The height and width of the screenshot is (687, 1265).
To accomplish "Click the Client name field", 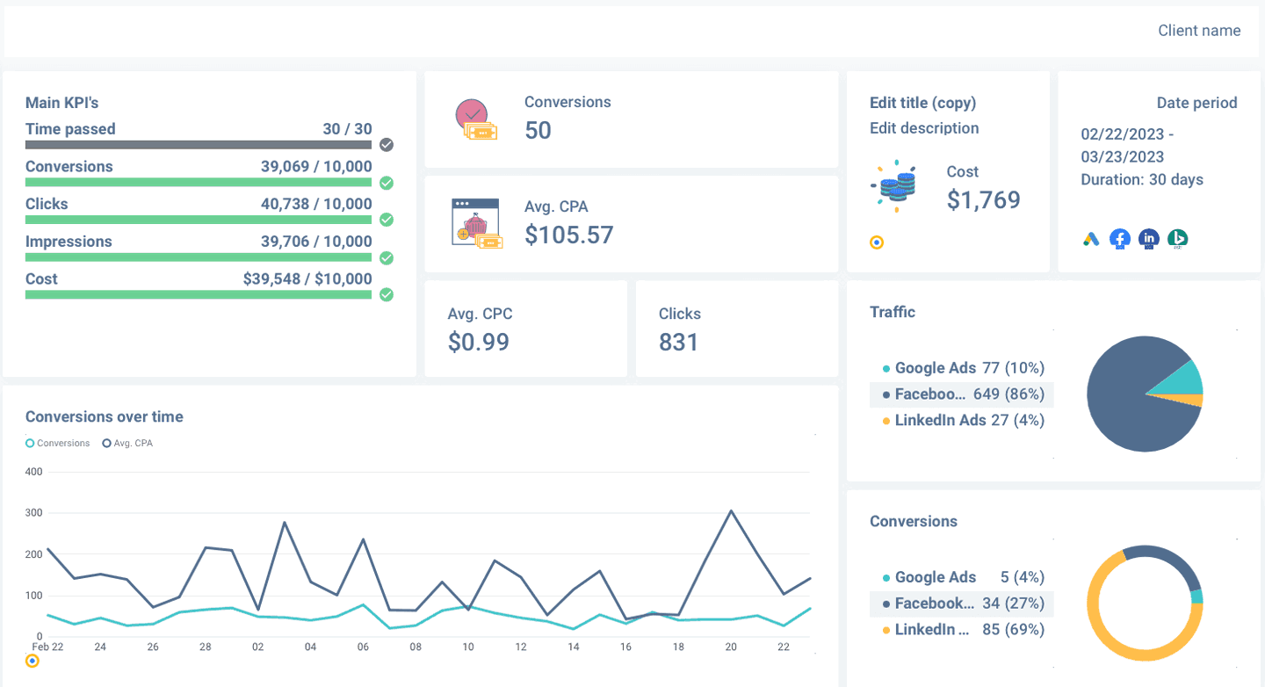I will coord(1199,30).
